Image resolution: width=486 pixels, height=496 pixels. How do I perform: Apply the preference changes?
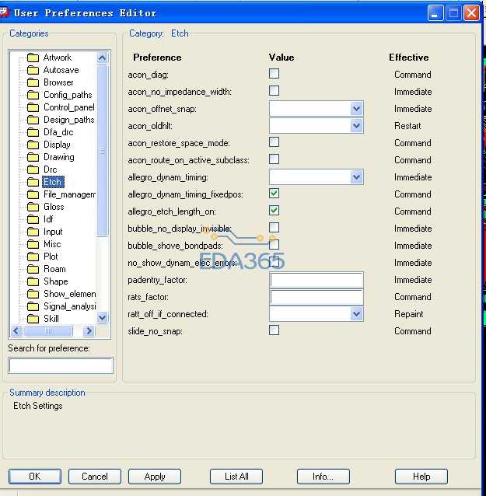coord(155,477)
